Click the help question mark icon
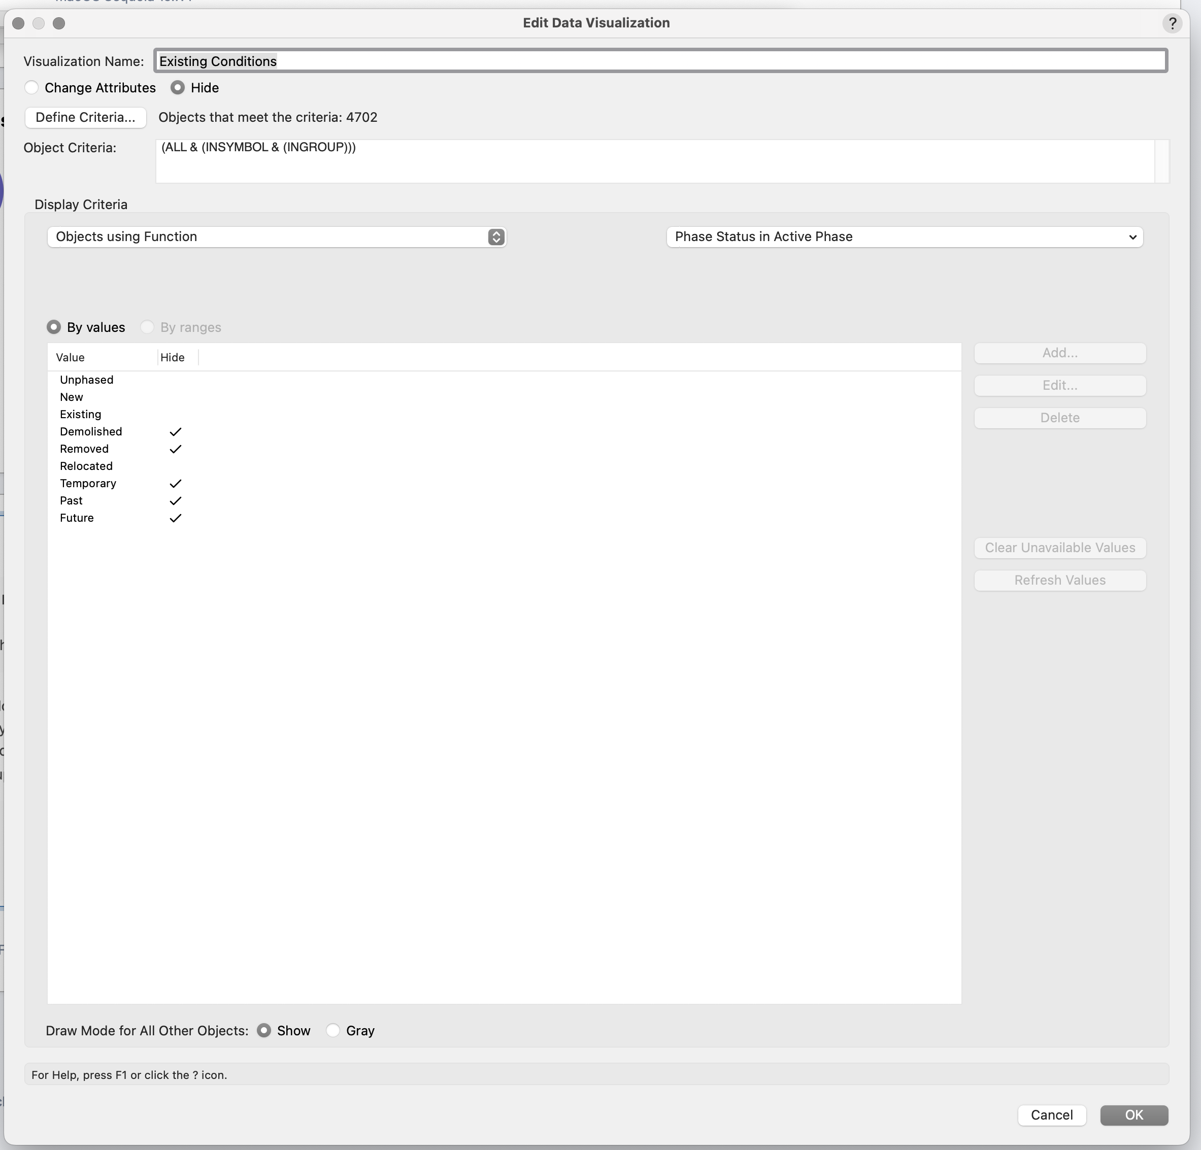This screenshot has height=1150, width=1201. coord(1172,23)
